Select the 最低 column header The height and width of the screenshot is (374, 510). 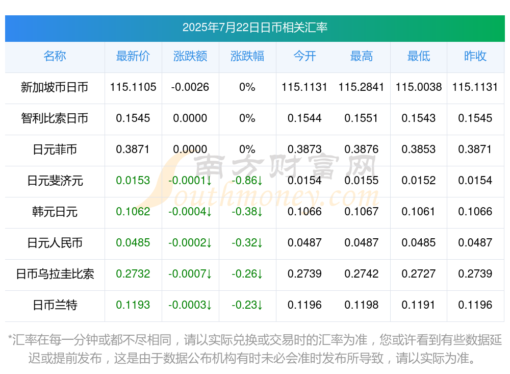[x=419, y=56]
